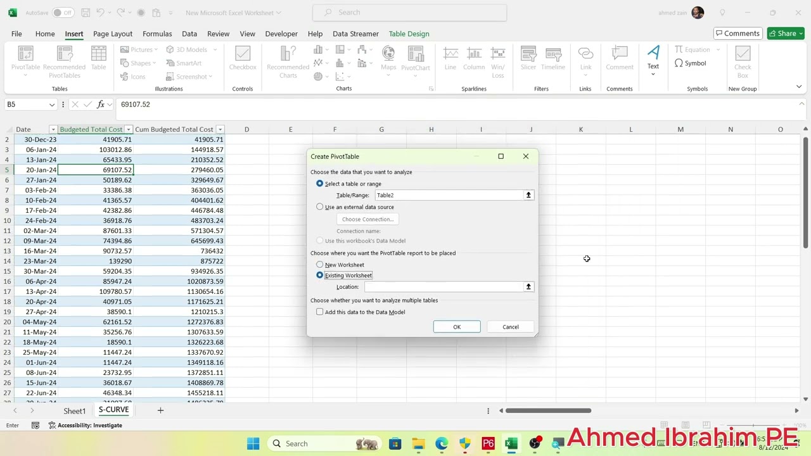
Task: Insert a Win/Loss sparkline
Action: (498, 61)
